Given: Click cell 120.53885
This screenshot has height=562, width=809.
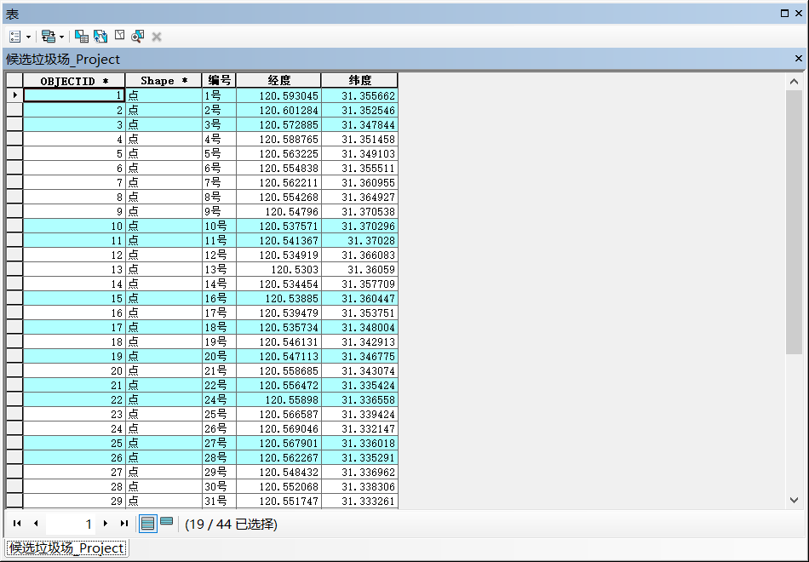Looking at the screenshot, I should [x=278, y=298].
